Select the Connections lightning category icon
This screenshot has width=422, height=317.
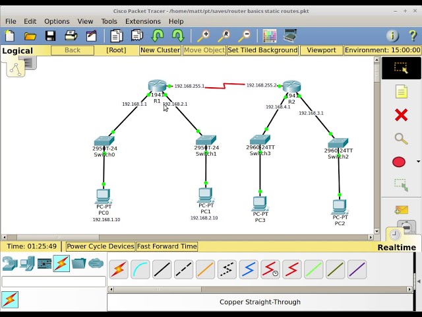click(61, 264)
